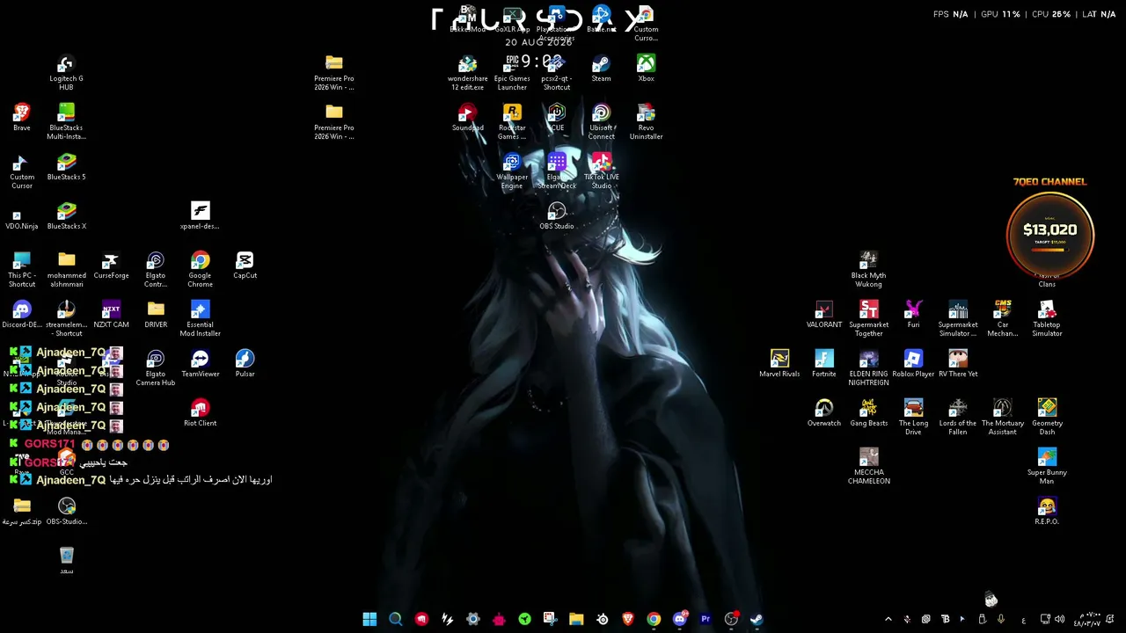
Task: Select the RV There Yet icon
Action: tap(958, 364)
